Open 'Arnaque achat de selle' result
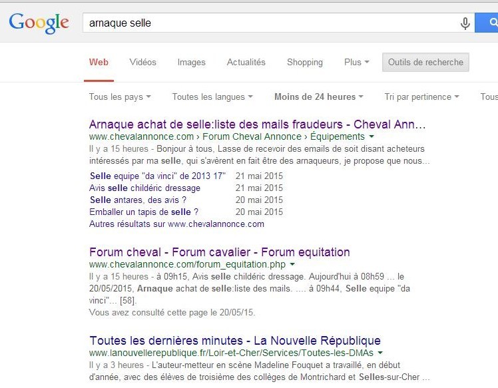The height and width of the screenshot is (388, 498). [257, 124]
